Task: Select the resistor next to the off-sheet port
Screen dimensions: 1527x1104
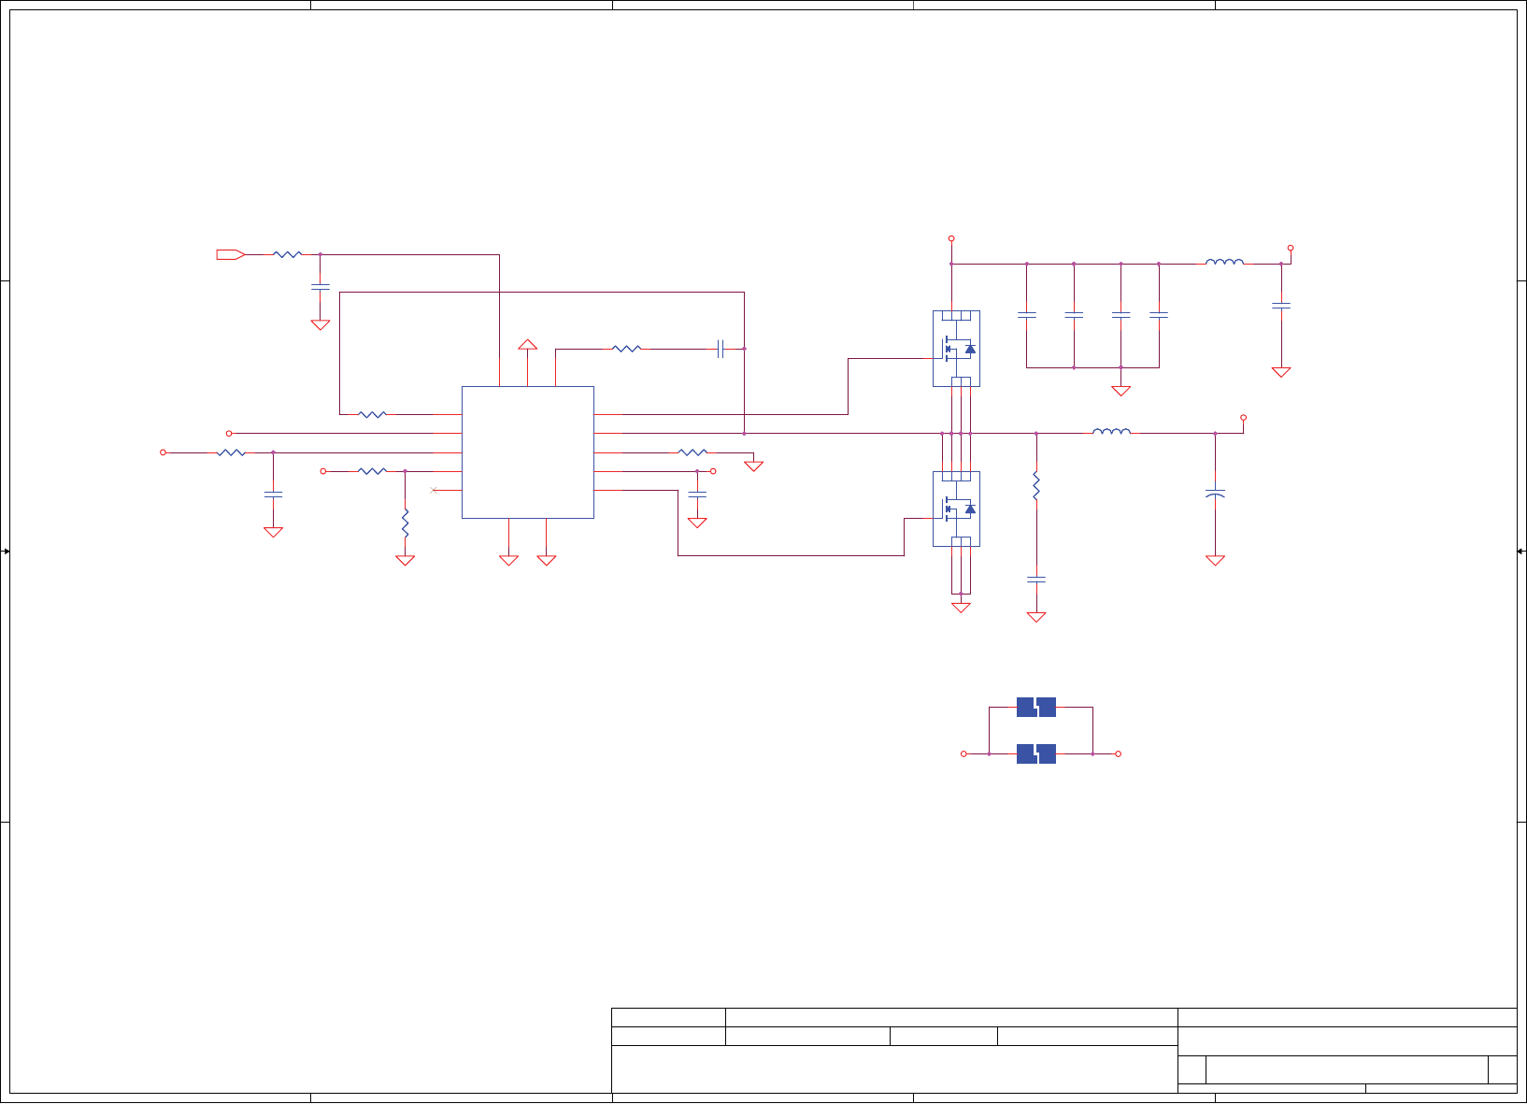Action: coord(288,254)
